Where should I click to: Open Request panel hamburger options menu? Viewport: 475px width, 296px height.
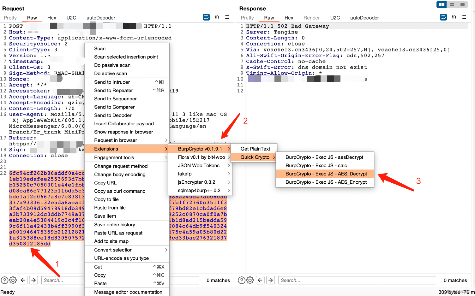(x=227, y=17)
